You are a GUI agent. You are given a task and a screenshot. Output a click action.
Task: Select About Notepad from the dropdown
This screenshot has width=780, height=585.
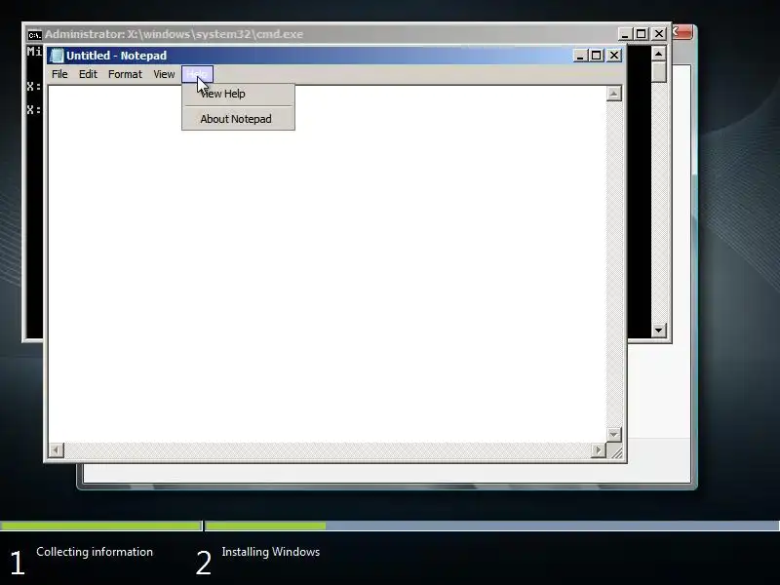[x=238, y=119]
